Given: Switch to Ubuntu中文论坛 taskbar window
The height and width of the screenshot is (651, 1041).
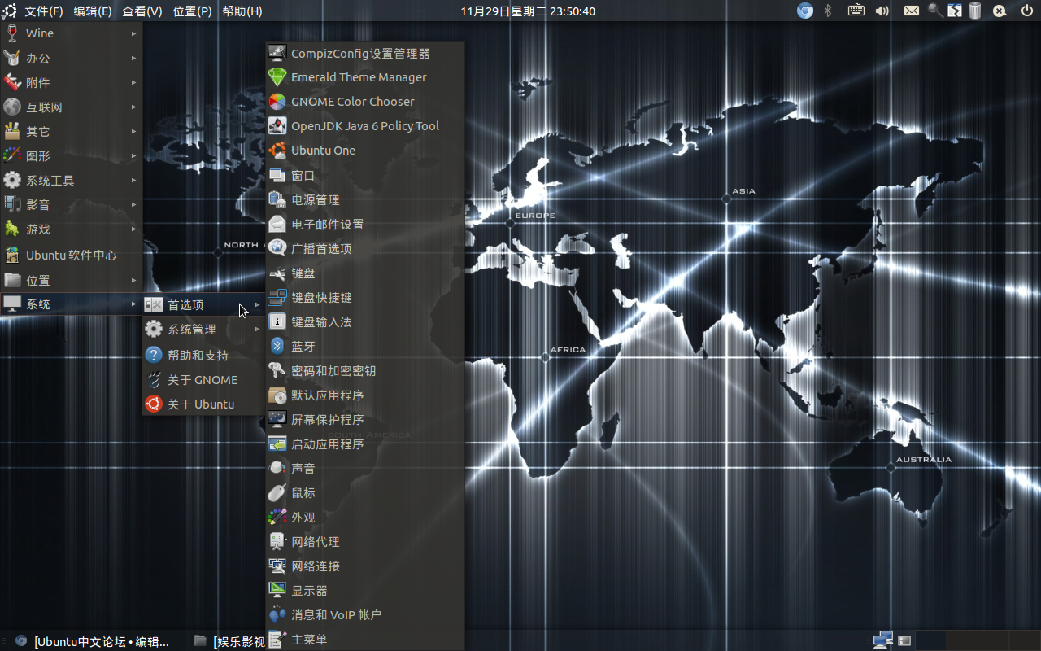Looking at the screenshot, I should (94, 641).
